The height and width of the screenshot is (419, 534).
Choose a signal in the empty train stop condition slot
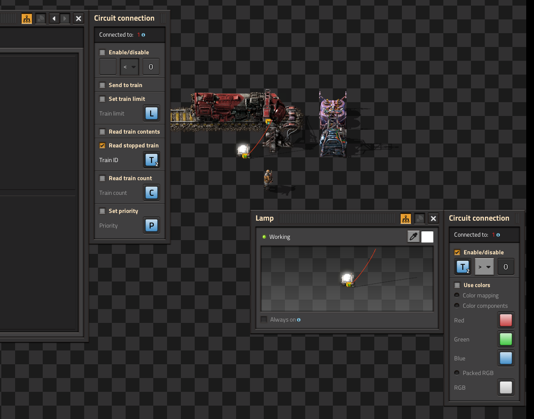108,67
